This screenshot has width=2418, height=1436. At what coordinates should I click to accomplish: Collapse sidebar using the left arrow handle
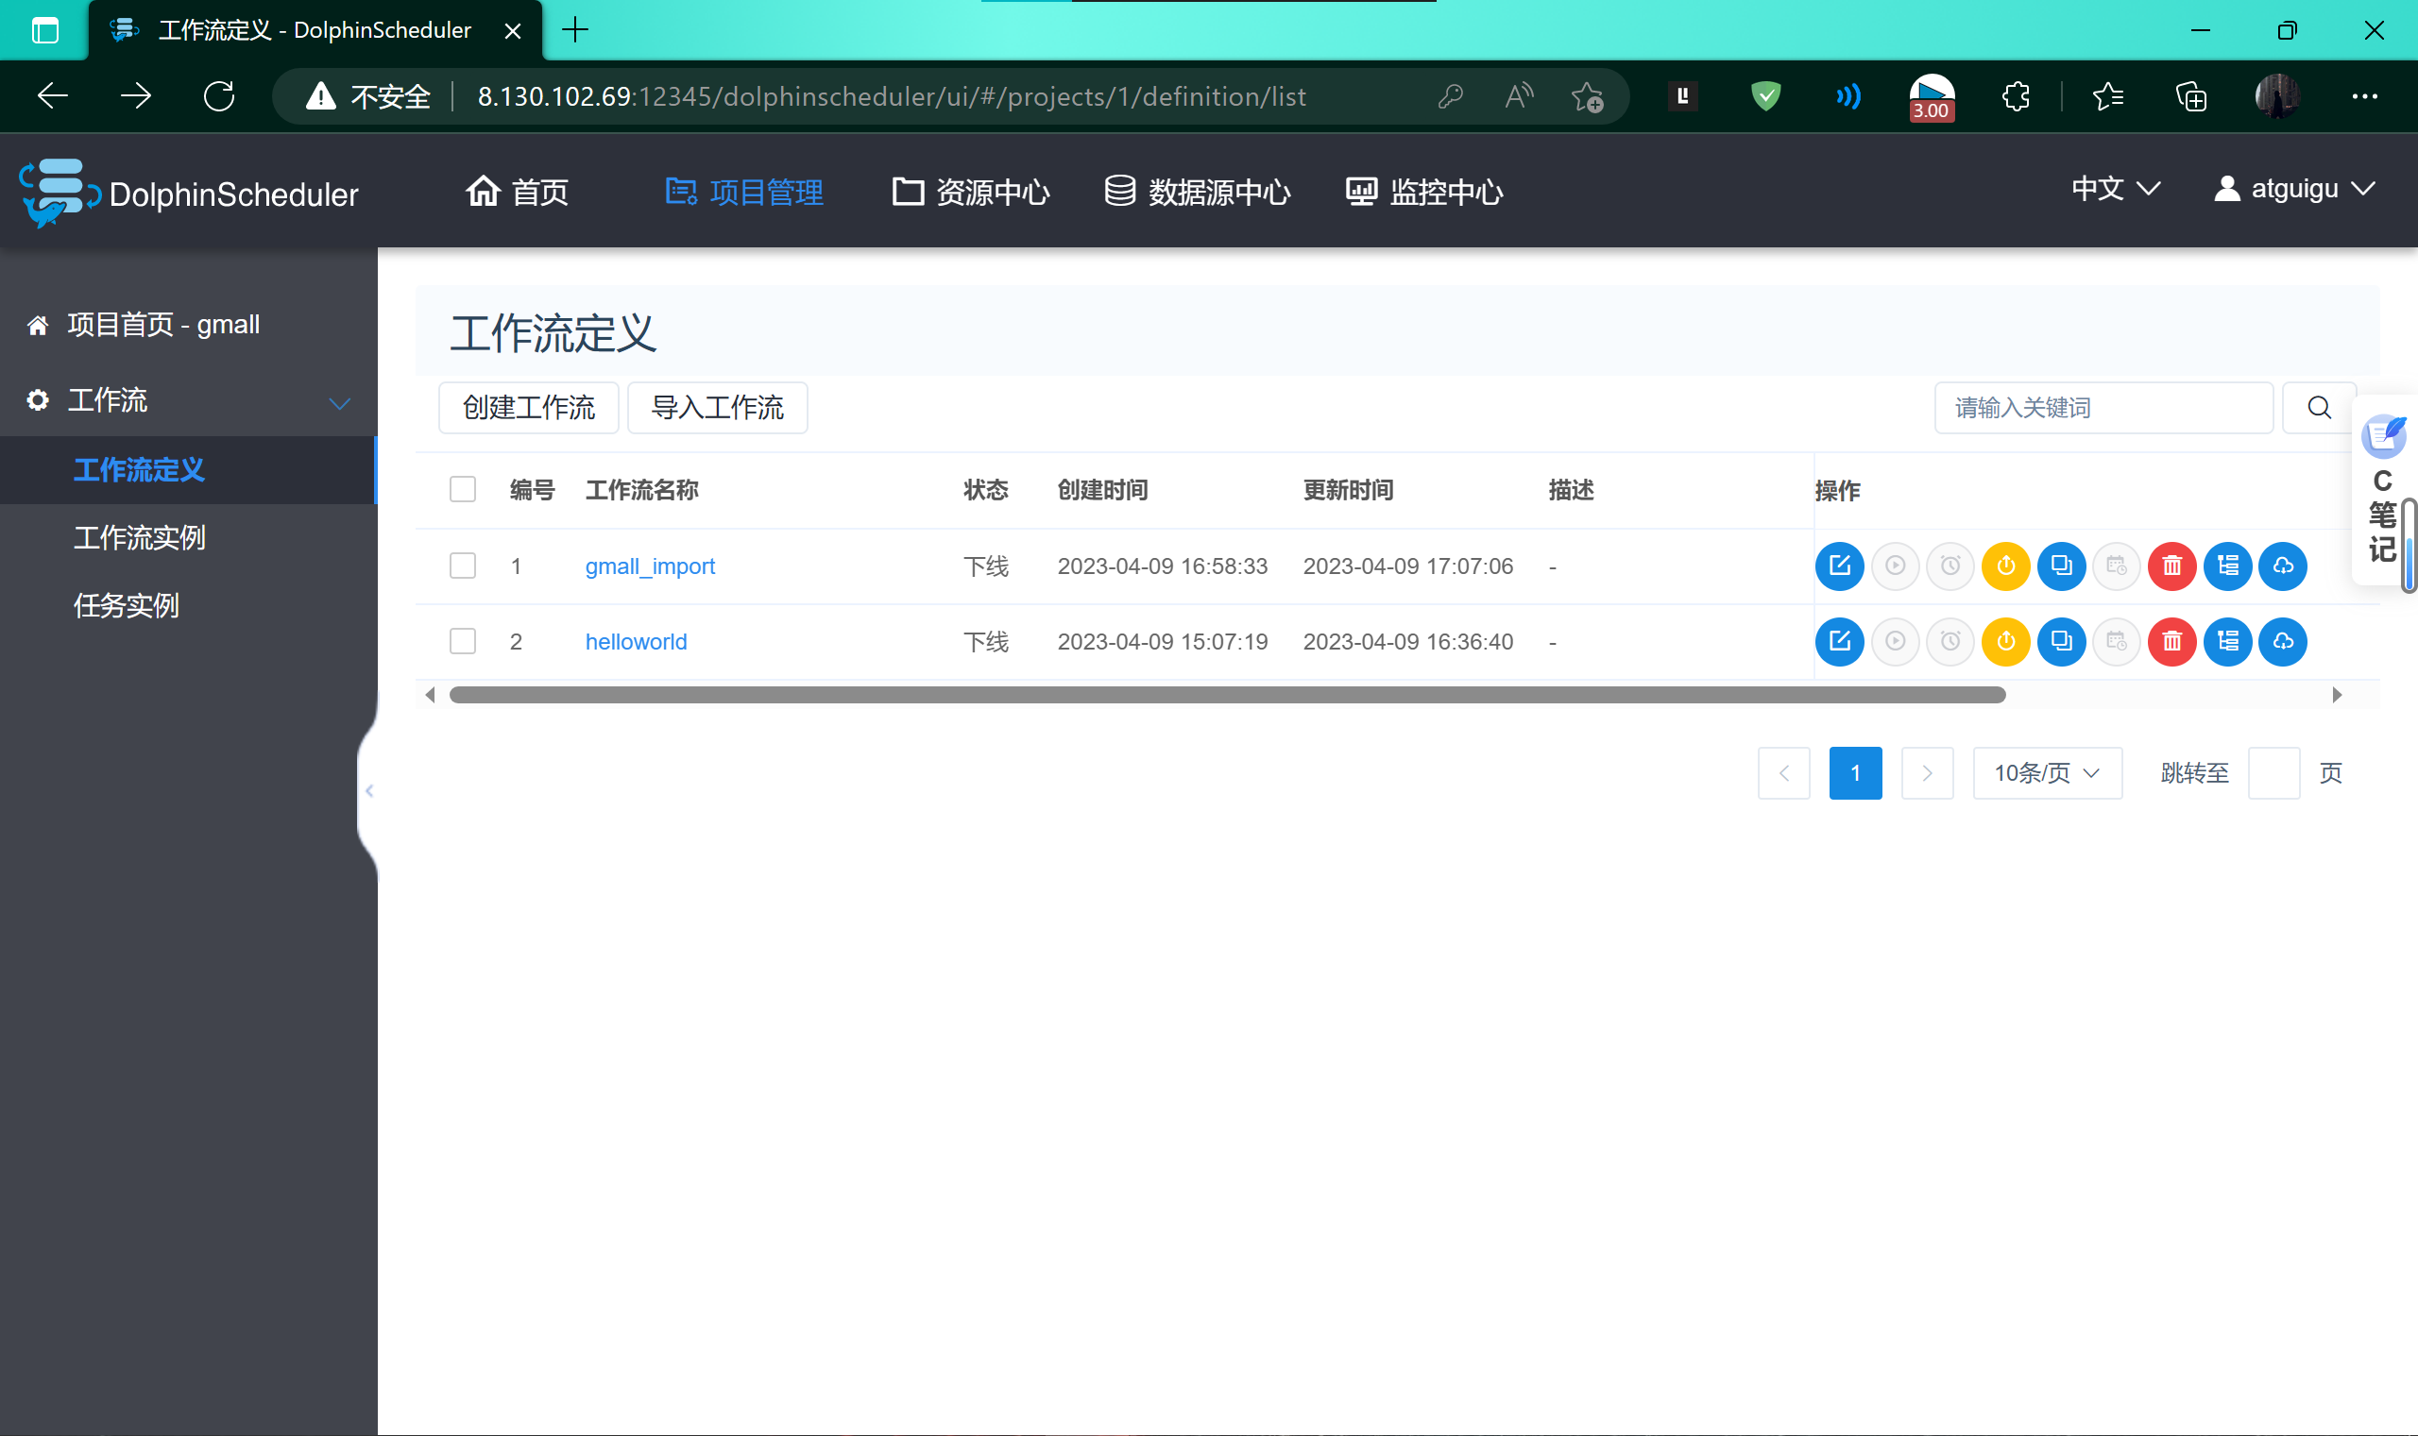pos(368,790)
